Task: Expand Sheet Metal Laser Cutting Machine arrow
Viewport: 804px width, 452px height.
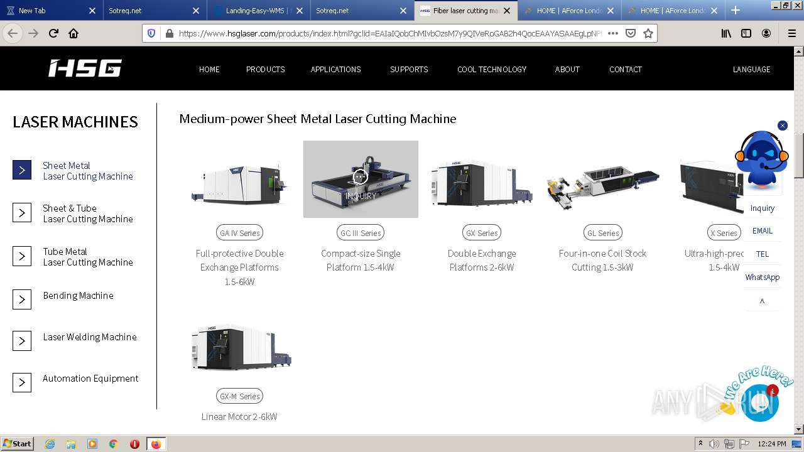Action: point(22,170)
